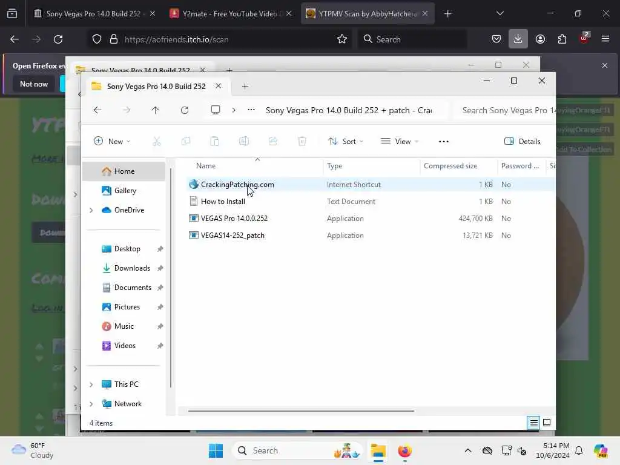
Task: Toggle the Details pane button
Action: 522,142
